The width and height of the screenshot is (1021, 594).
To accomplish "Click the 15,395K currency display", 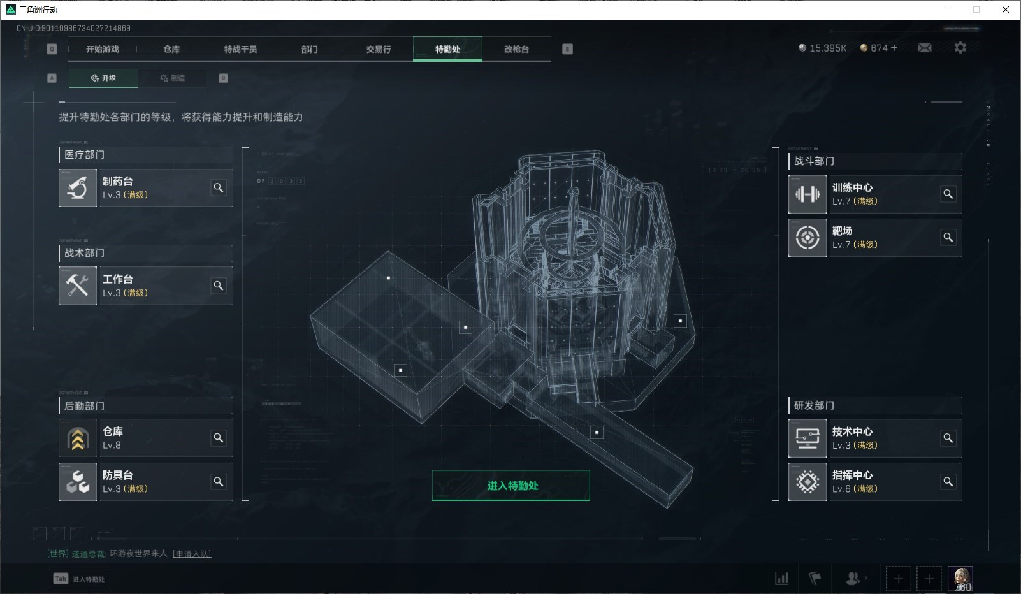I will coord(822,48).
